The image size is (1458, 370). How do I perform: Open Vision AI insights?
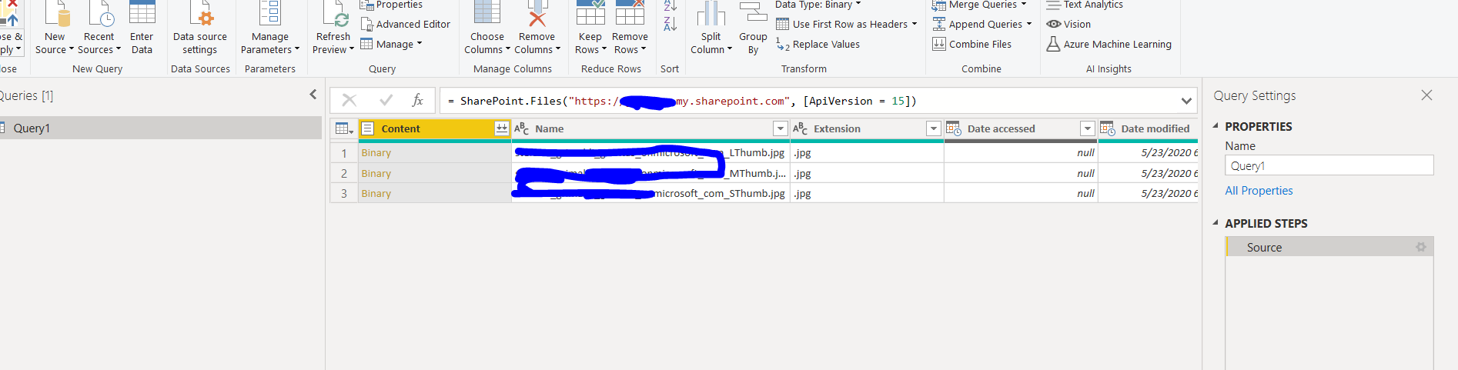coord(1068,25)
